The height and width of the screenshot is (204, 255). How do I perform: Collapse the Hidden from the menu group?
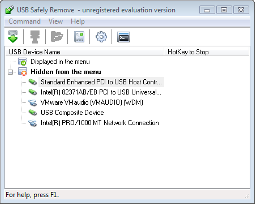click(x=10, y=72)
